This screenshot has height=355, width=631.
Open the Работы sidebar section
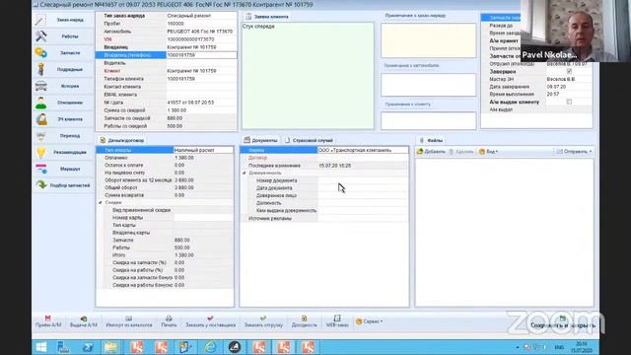[63, 36]
